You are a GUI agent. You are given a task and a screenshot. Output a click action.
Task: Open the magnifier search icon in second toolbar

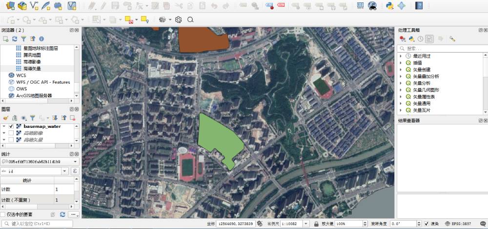tap(190, 19)
